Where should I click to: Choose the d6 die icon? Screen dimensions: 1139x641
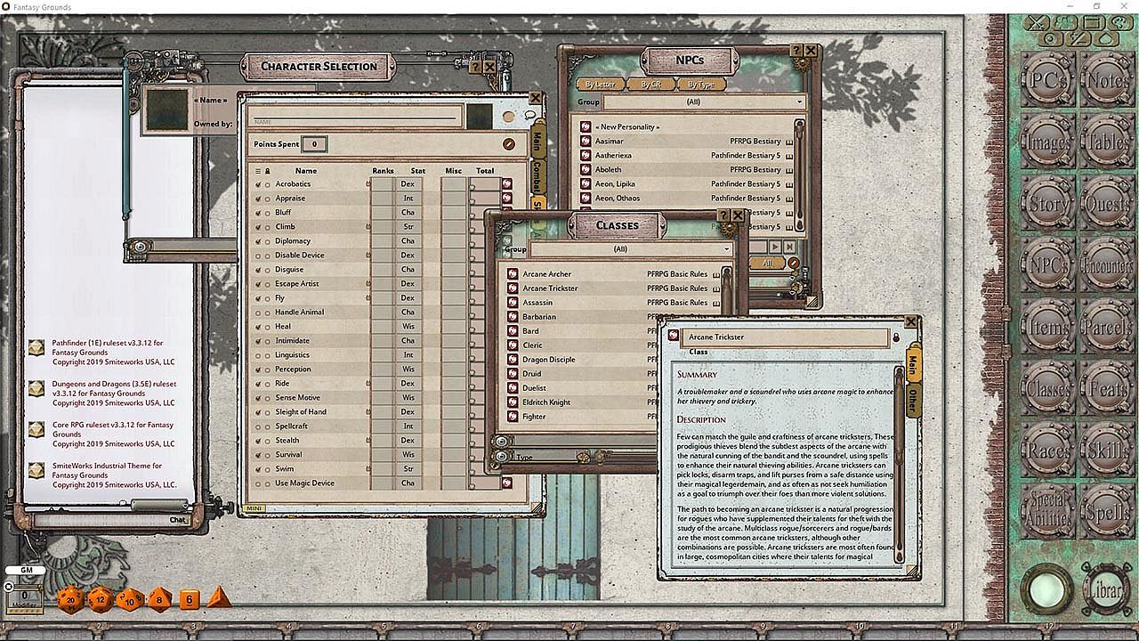189,600
